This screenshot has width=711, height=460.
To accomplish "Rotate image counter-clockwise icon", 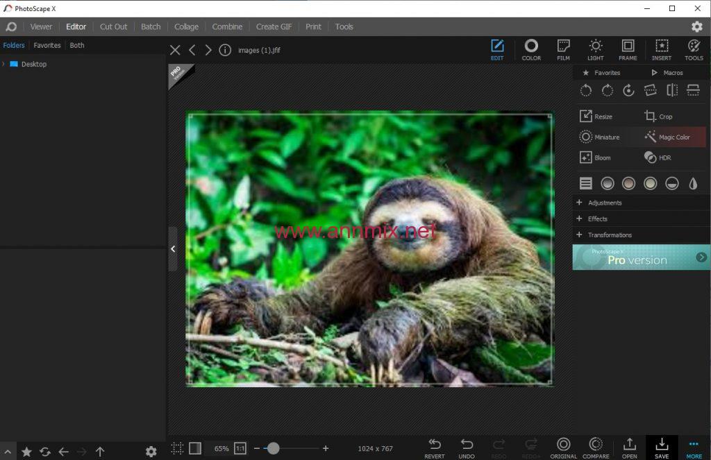I will [x=585, y=91].
